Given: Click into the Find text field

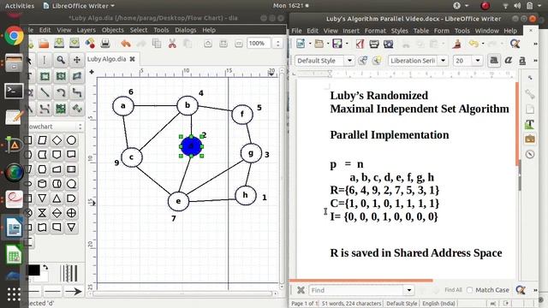Looking at the screenshot, I should [x=357, y=290].
